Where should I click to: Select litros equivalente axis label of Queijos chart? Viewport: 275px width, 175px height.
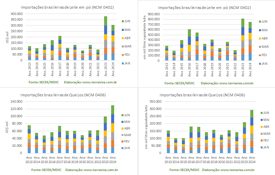click(x=146, y=127)
